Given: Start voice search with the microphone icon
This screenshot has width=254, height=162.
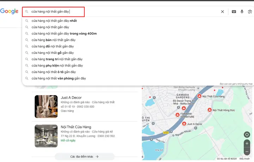Looking at the screenshot, I should coord(242,12).
